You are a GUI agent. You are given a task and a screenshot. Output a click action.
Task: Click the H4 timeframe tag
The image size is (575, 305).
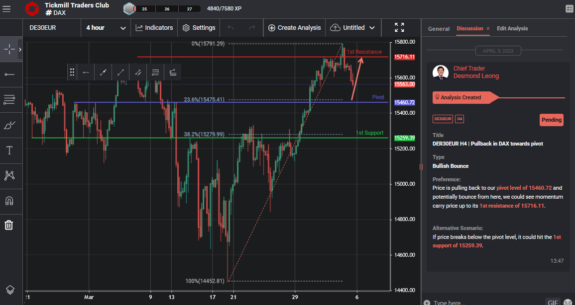point(460,119)
